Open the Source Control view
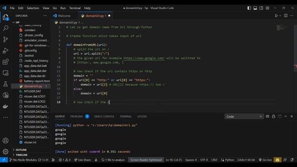The width and height of the screenshot is (297, 167). pos(6,39)
